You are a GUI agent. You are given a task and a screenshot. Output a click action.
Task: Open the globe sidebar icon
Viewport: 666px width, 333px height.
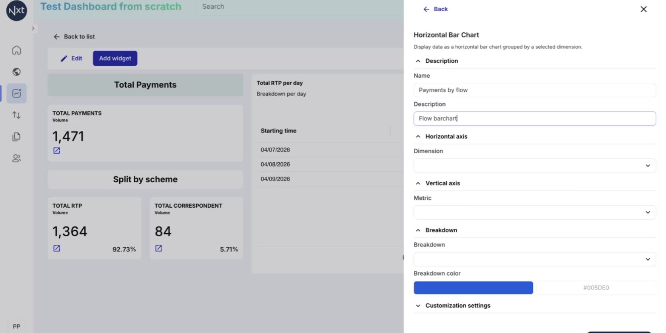coord(16,72)
